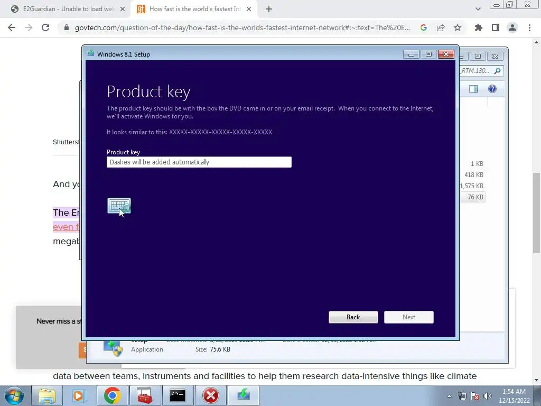Viewport: 541px width, 406px height.
Task: Go Back in Windows 8.1 Setup
Action: (x=353, y=317)
